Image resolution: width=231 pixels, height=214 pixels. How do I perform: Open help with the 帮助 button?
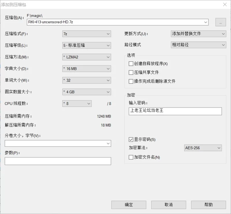[x=208, y=205]
